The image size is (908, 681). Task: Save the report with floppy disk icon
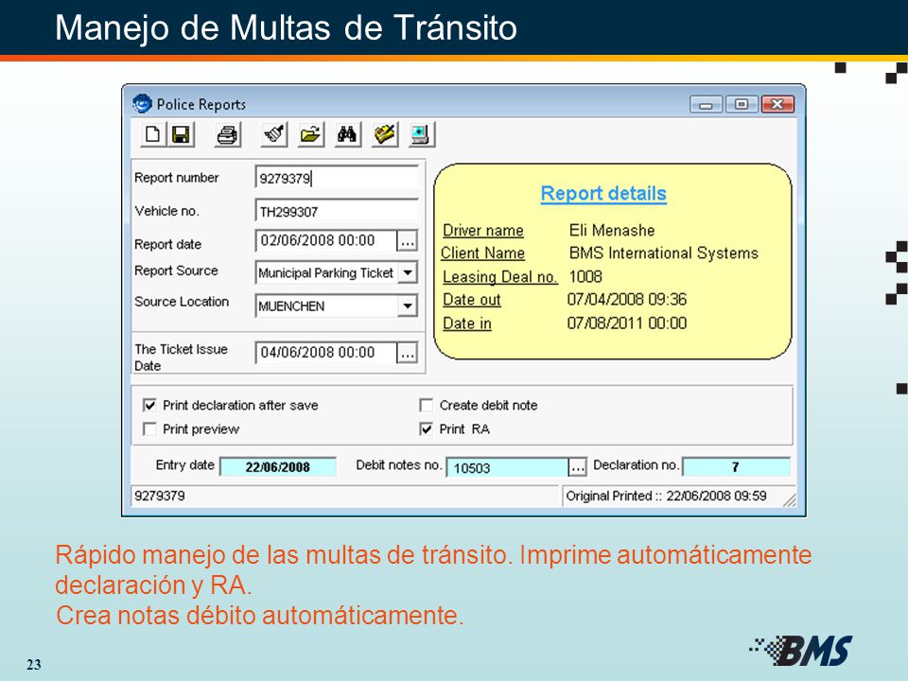(181, 134)
